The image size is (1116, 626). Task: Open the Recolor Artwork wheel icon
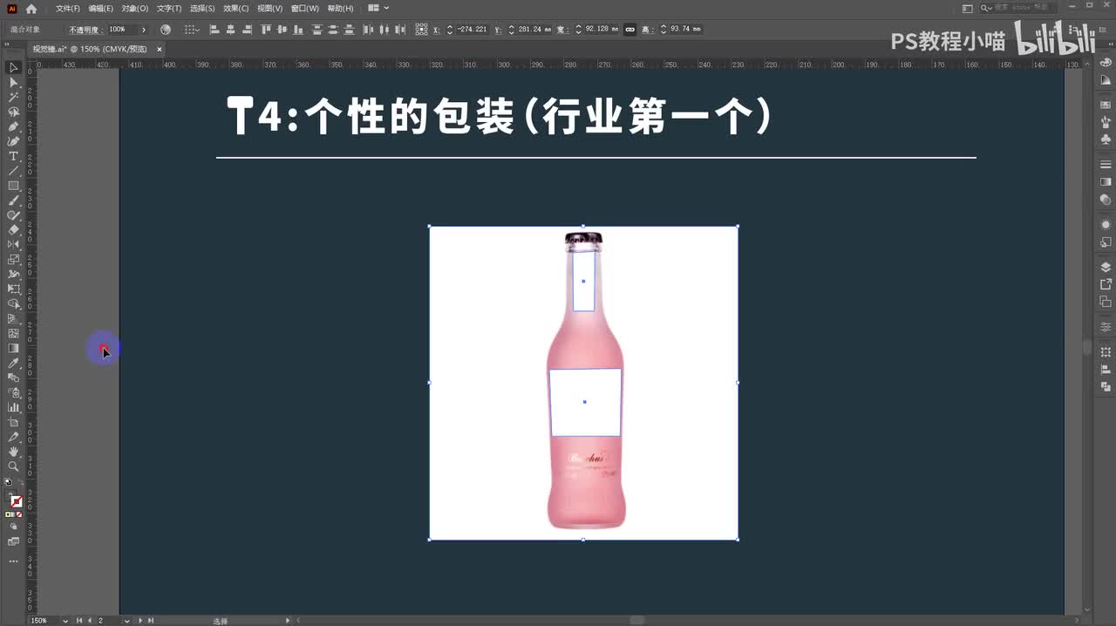[166, 29]
